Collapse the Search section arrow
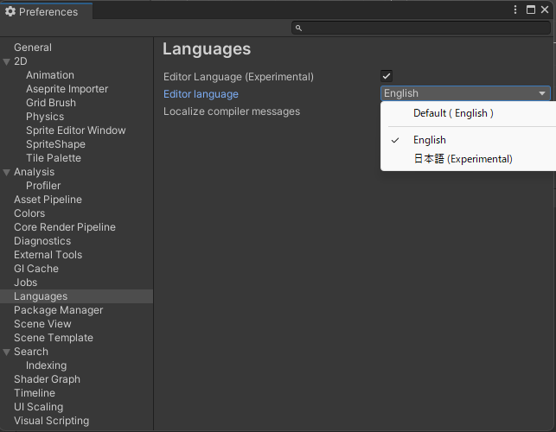 (x=6, y=353)
